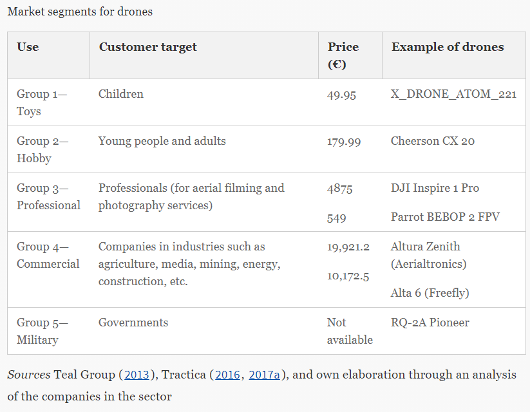This screenshot has width=530, height=412.
Task: Click the 'Market segments for drones' caption
Action: tap(80, 12)
